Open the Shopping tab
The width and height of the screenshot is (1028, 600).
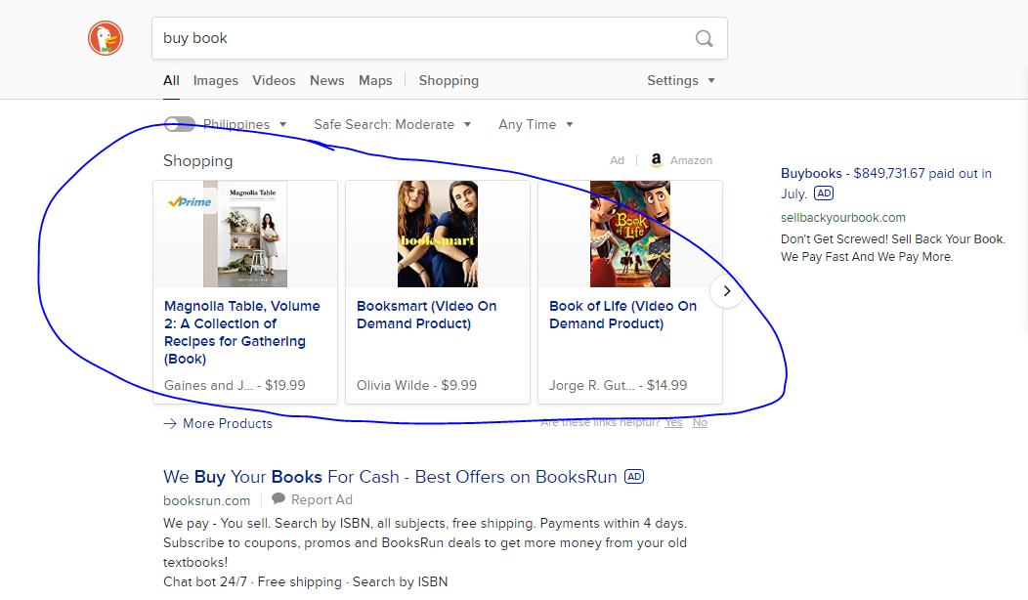(x=449, y=81)
